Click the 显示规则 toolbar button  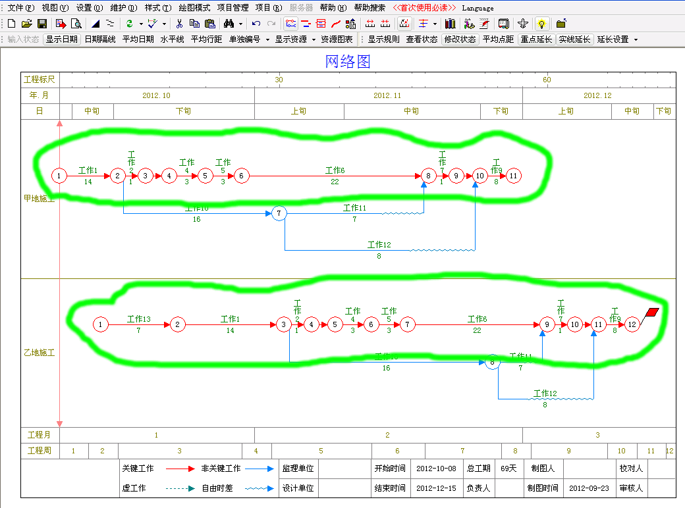click(383, 39)
